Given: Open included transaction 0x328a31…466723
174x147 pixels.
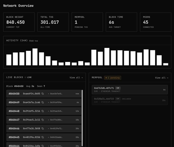Looking at the screenshot, I should pyautogui.click(x=130, y=100).
